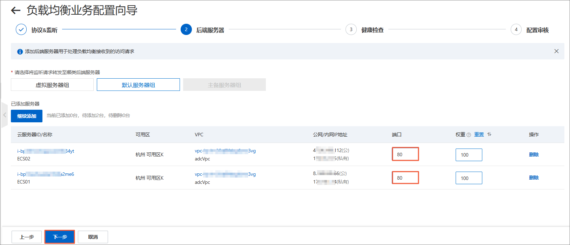Open instance ID link for ECS02
570x245 pixels.
(x=46, y=151)
